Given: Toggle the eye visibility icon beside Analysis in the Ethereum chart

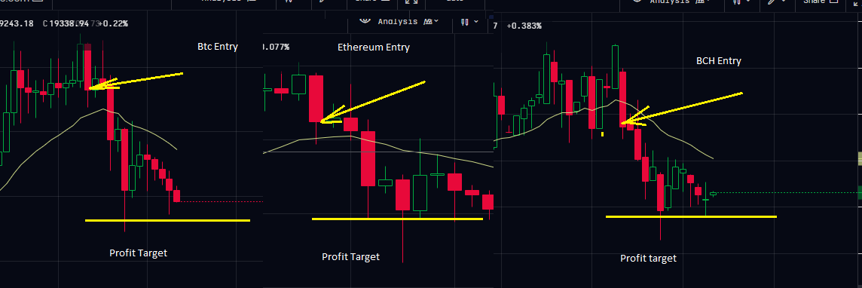Looking at the screenshot, I should click(365, 21).
